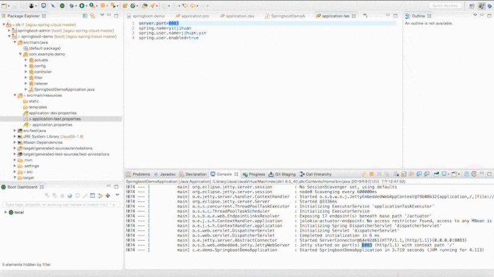The height and width of the screenshot is (277, 494).
Task: Expand the listener package
Action: coord(26,83)
